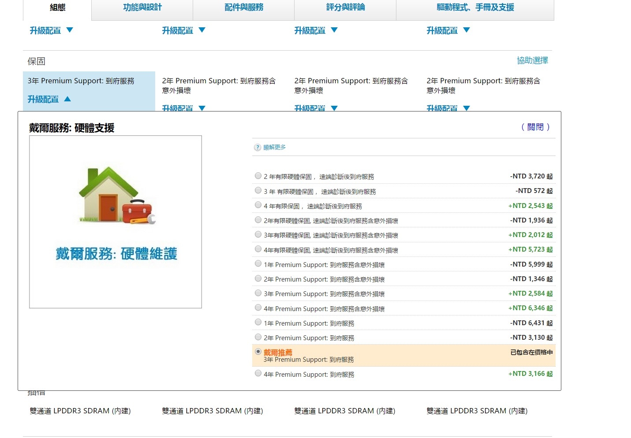Expand warranty 升級配置 in second column

point(183,108)
